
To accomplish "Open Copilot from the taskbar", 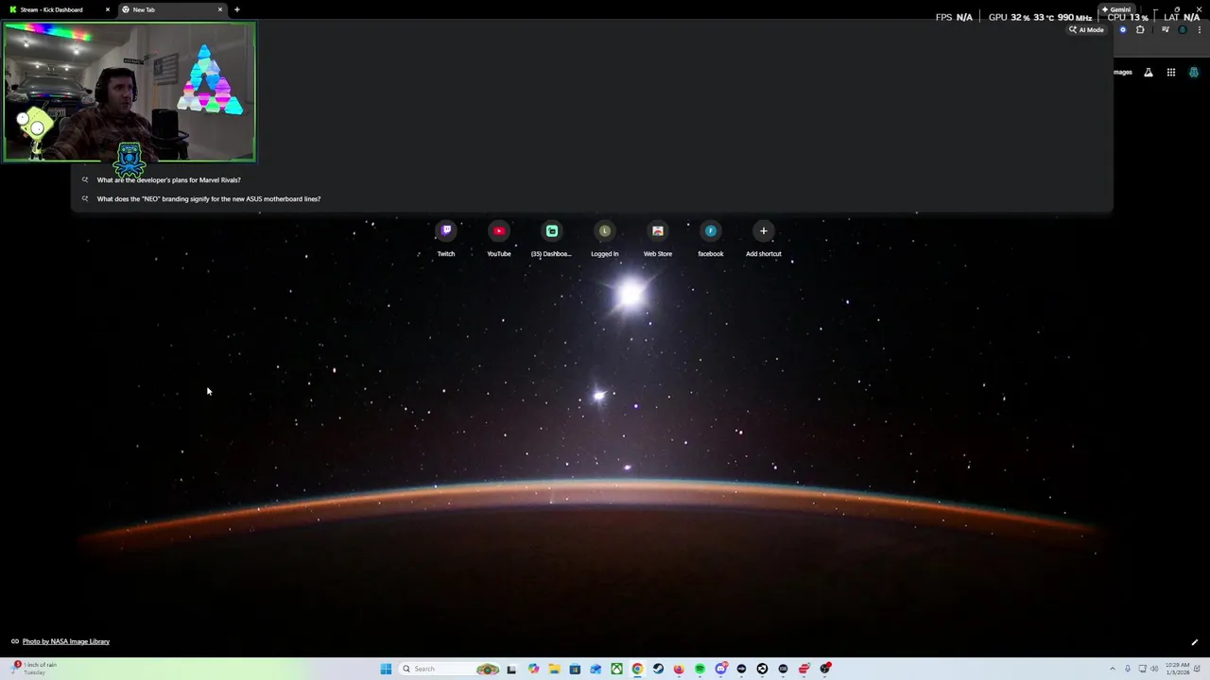I will 533,669.
